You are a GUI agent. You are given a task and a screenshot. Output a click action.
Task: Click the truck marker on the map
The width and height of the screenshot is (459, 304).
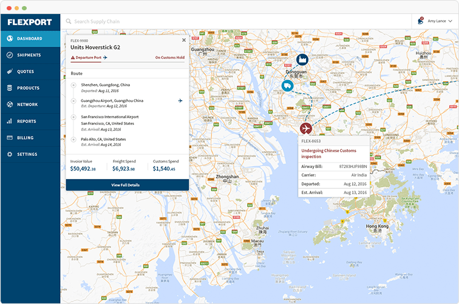(x=287, y=86)
